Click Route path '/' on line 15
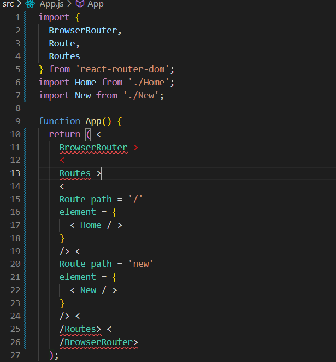Screen dimensions: 336x362 (x=101, y=199)
